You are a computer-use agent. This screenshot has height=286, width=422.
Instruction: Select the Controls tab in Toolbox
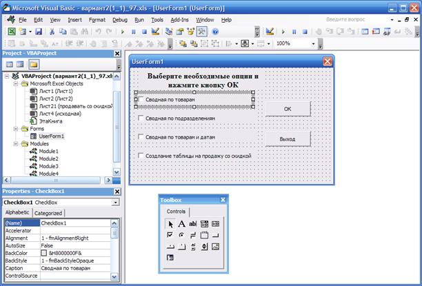pos(176,212)
